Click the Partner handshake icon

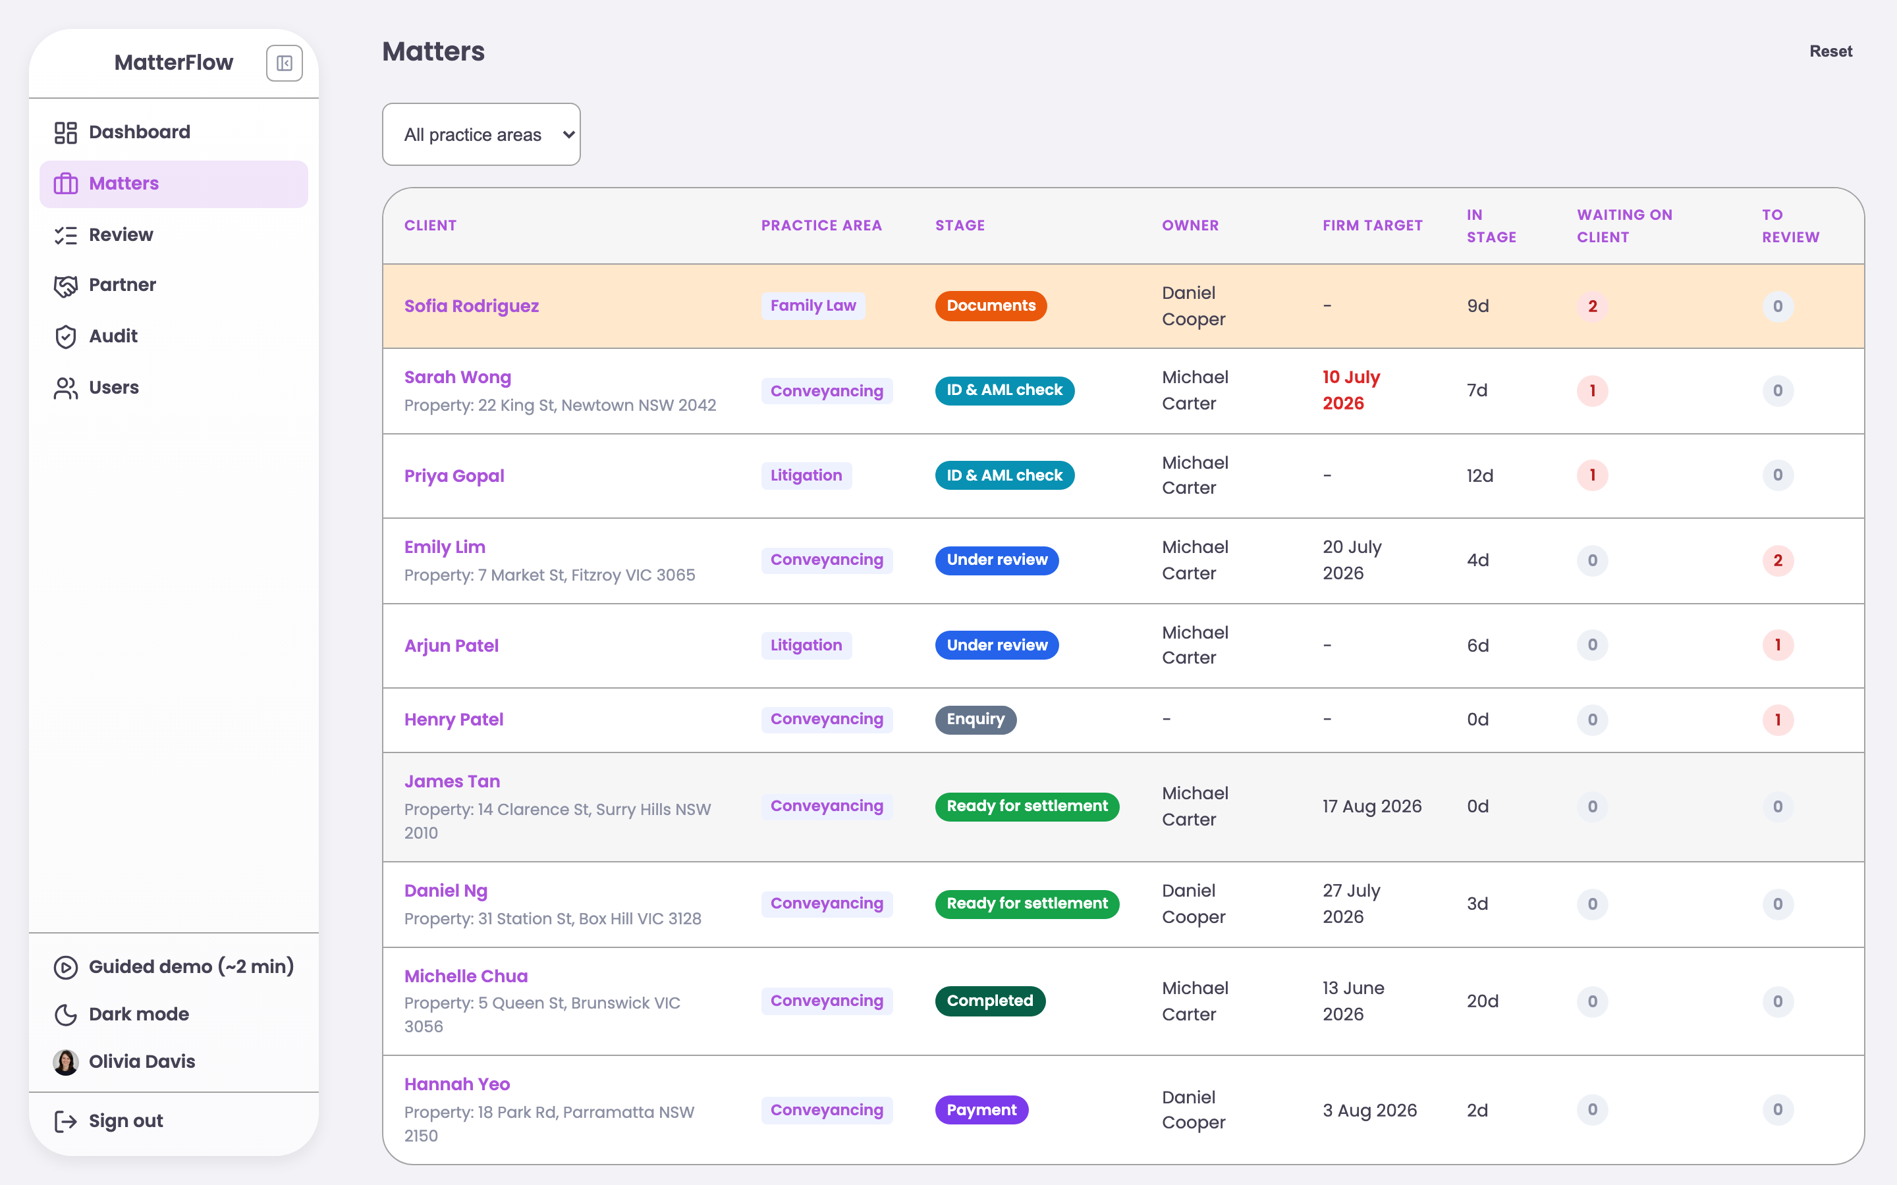66,285
